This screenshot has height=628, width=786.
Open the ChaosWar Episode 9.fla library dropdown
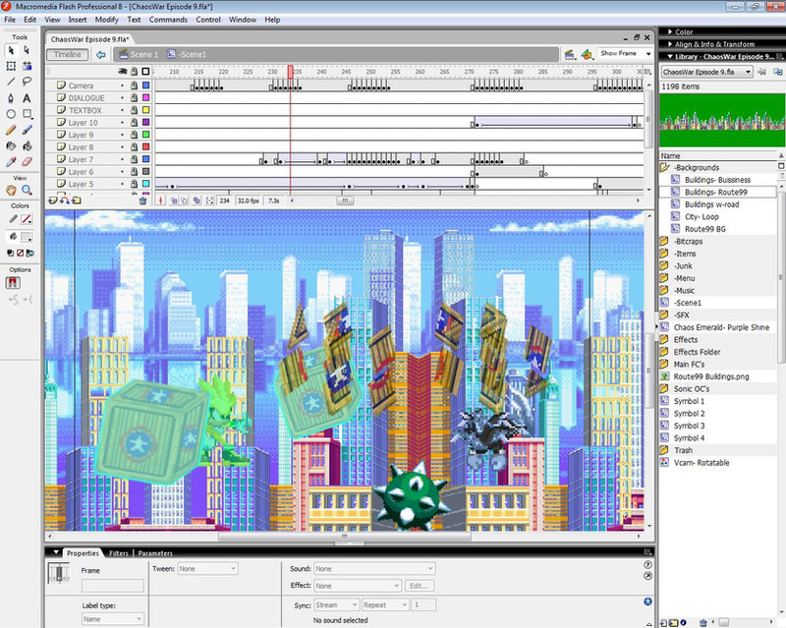[706, 72]
